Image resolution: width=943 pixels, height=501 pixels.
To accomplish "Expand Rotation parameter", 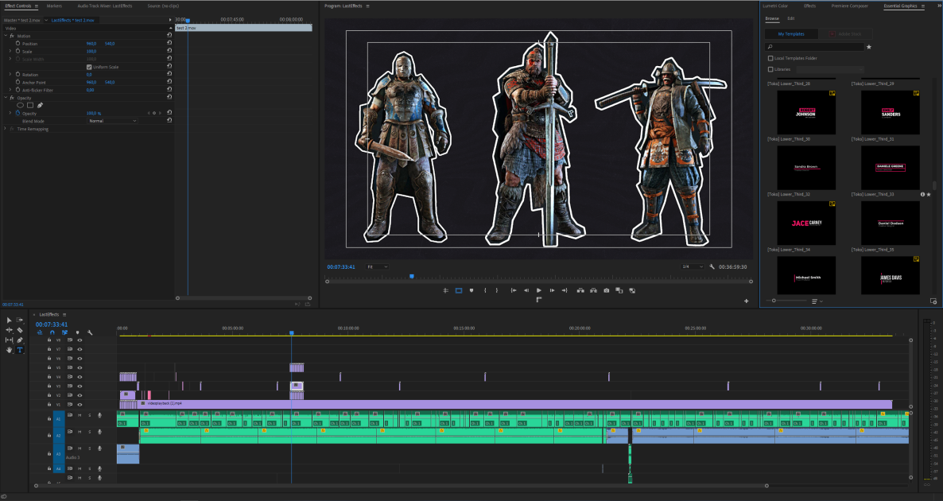I will click(10, 74).
